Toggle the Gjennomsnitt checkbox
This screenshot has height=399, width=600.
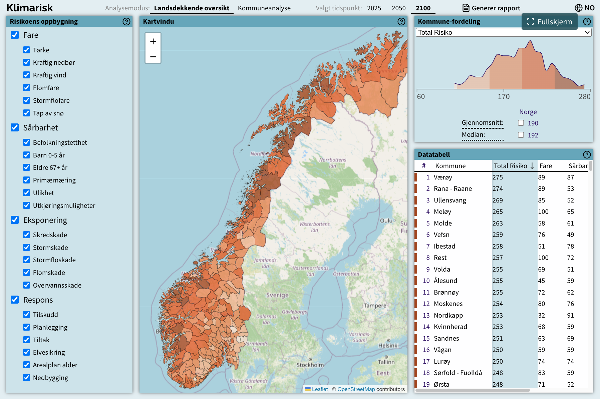pyautogui.click(x=521, y=123)
